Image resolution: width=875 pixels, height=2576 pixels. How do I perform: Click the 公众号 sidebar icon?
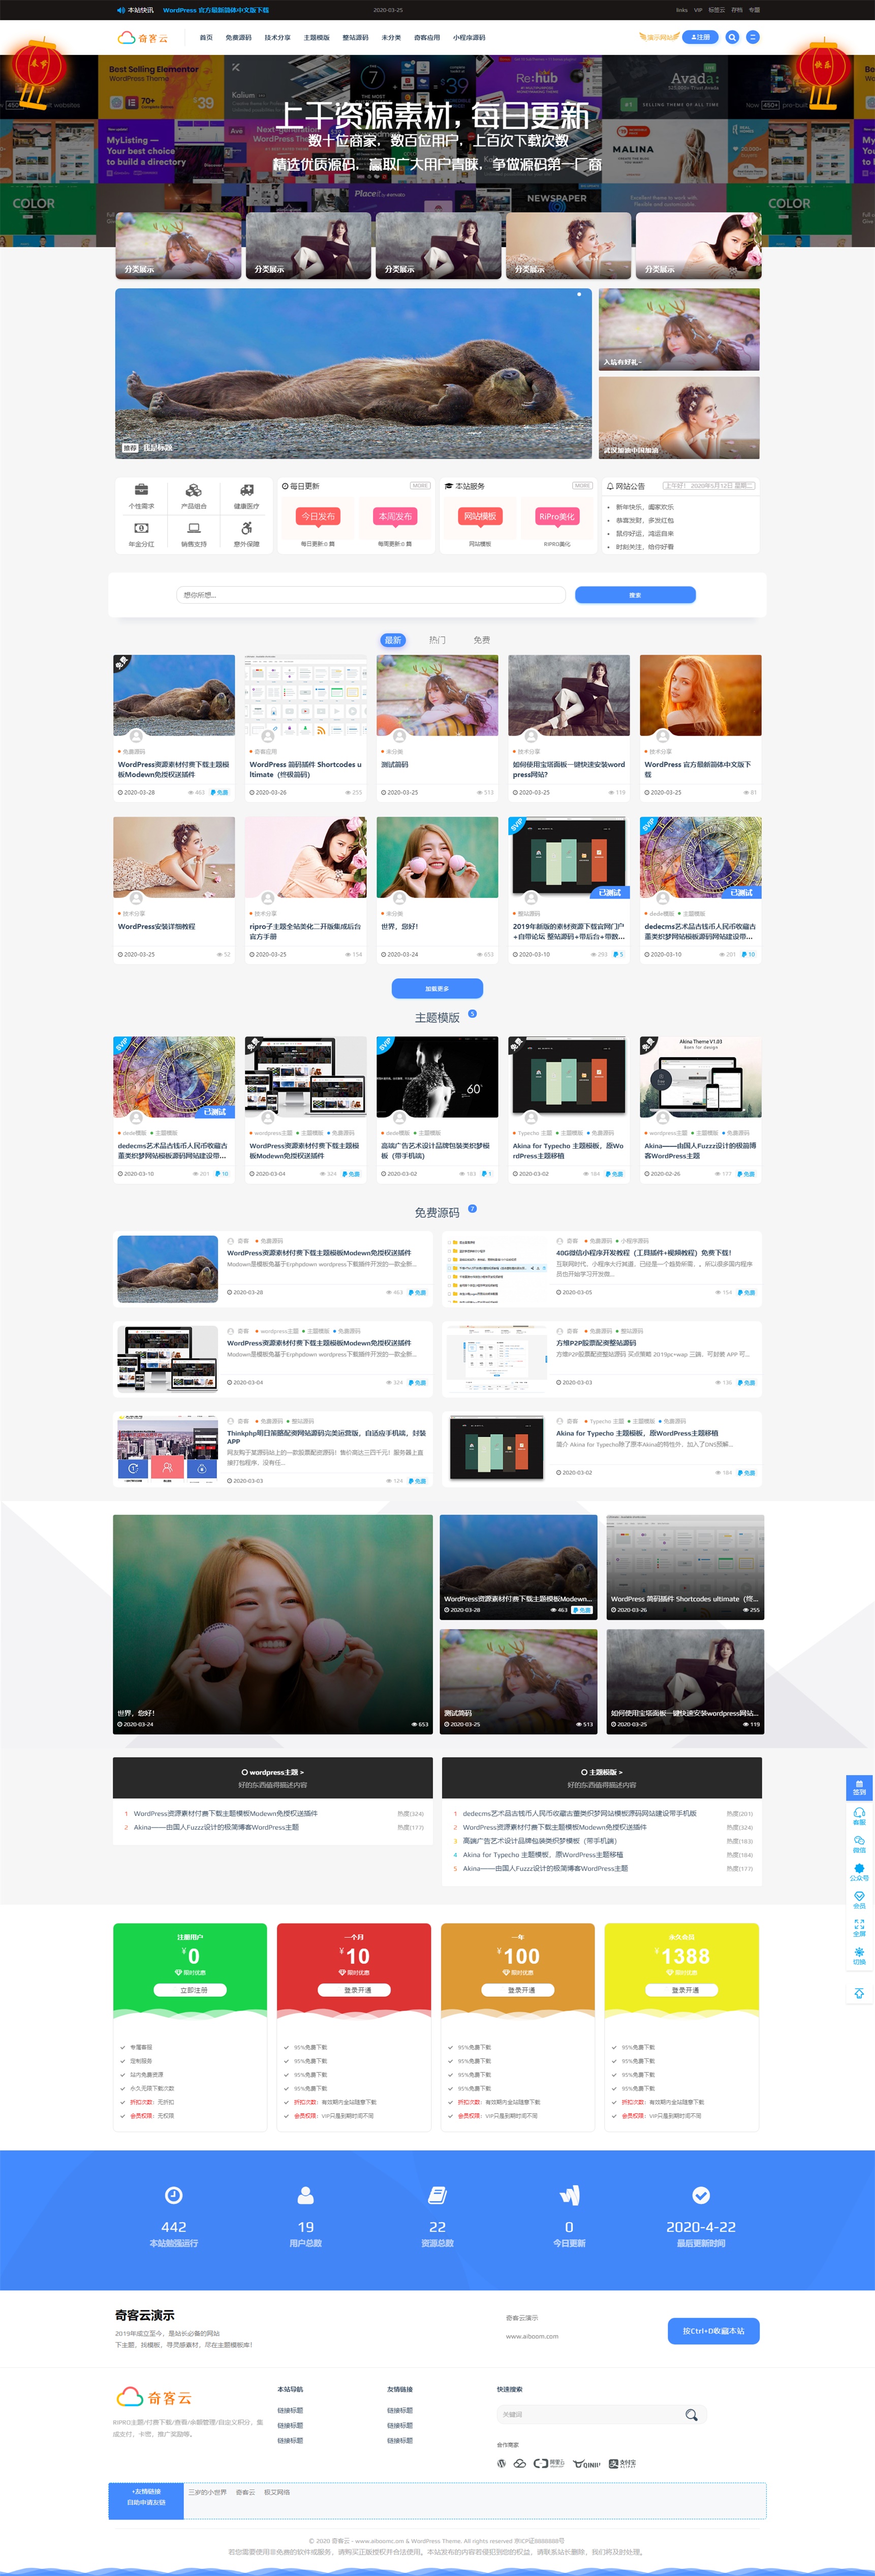tap(859, 1872)
